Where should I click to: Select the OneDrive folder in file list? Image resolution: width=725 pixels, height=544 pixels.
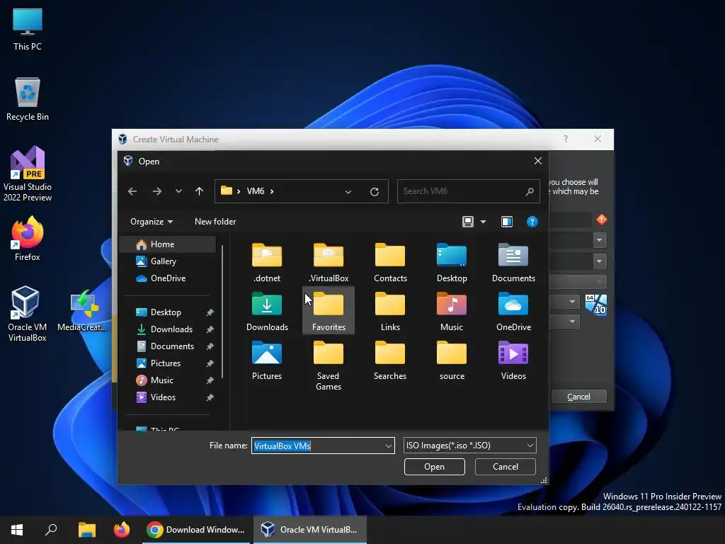(x=513, y=312)
